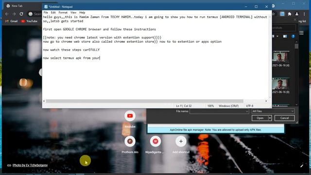311x175 pixels.
Task: Click the customize page pencil icon
Action: coord(302,166)
